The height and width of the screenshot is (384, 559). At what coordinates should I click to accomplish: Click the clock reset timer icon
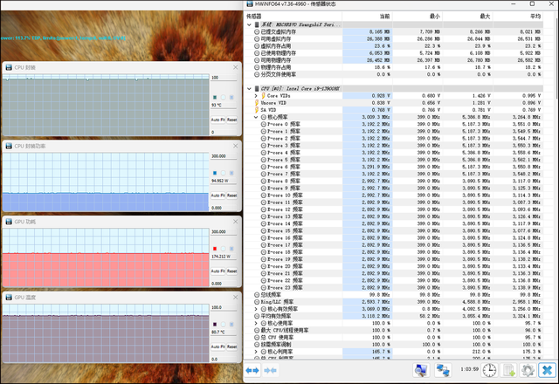pyautogui.click(x=489, y=370)
